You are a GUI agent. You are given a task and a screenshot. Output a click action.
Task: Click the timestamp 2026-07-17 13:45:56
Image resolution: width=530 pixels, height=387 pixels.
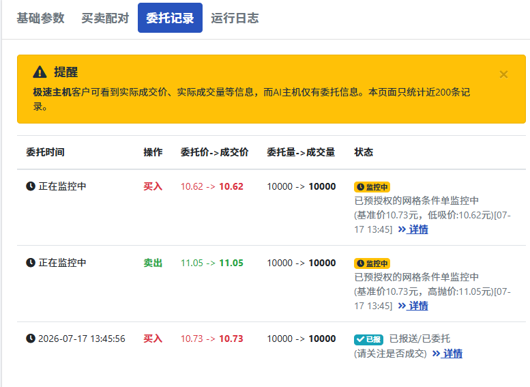click(x=81, y=339)
